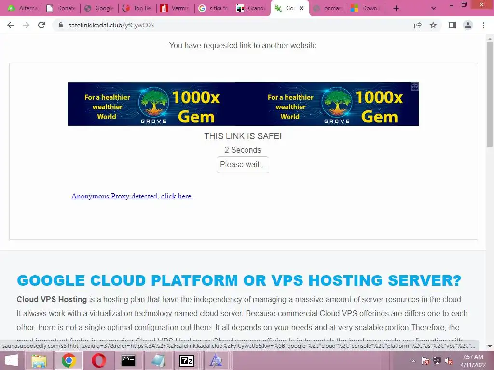Screen dimensions: 494x370
Task: Go back to the previous page
Action: click(11, 25)
